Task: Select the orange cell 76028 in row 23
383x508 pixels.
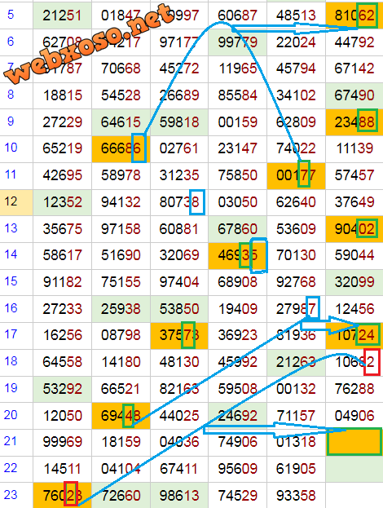Action: tap(62, 496)
